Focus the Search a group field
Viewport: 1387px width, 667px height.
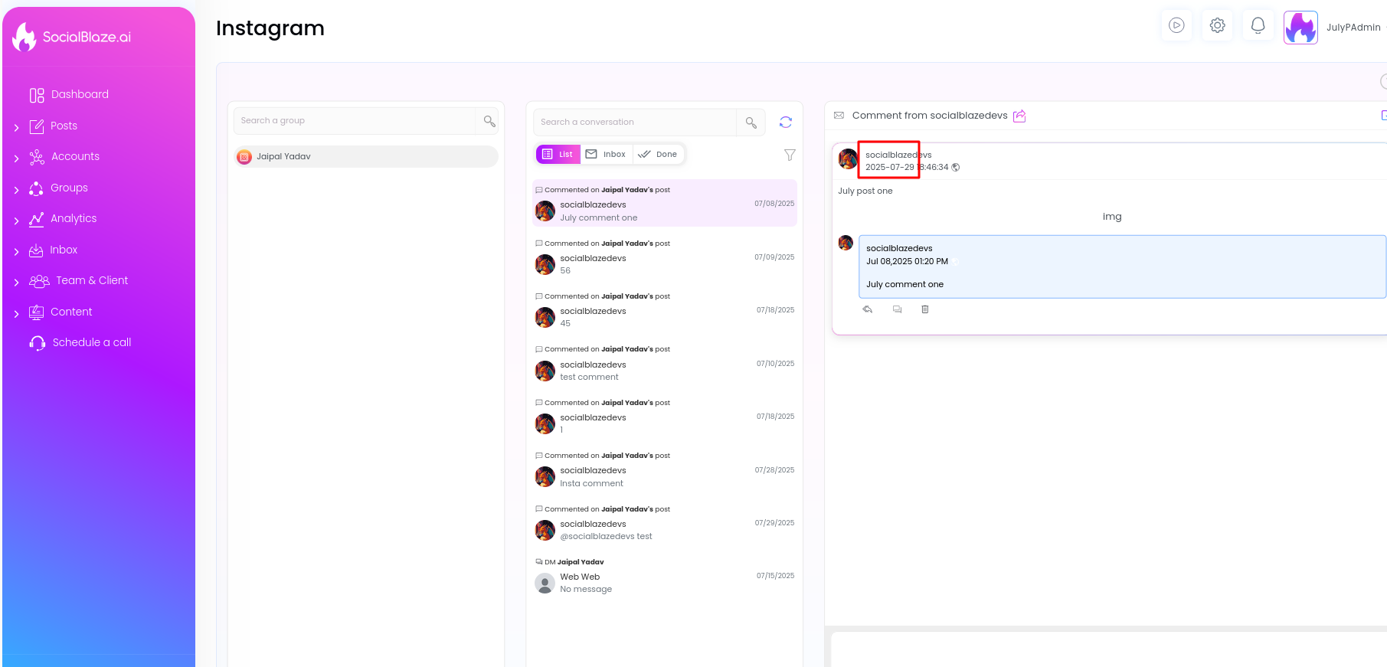[355, 121]
